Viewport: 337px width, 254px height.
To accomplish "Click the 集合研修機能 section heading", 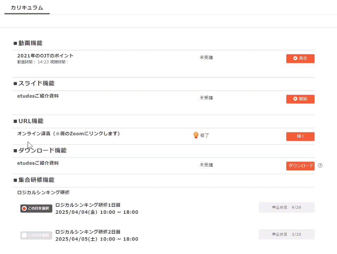I will point(36,180).
